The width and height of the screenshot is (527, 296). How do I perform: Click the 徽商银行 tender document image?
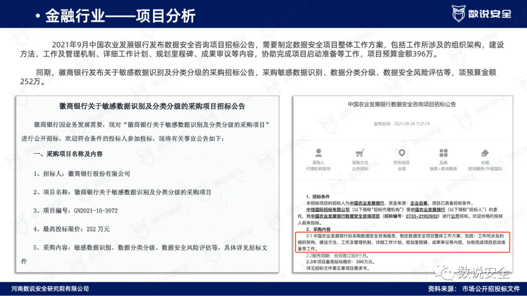tap(147, 184)
